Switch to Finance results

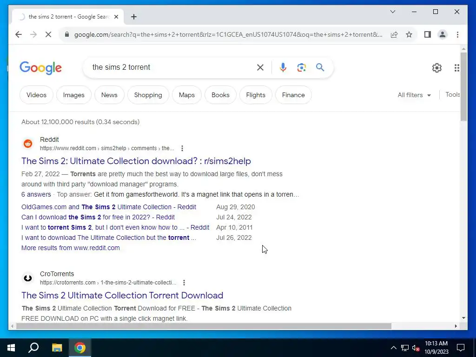(293, 95)
